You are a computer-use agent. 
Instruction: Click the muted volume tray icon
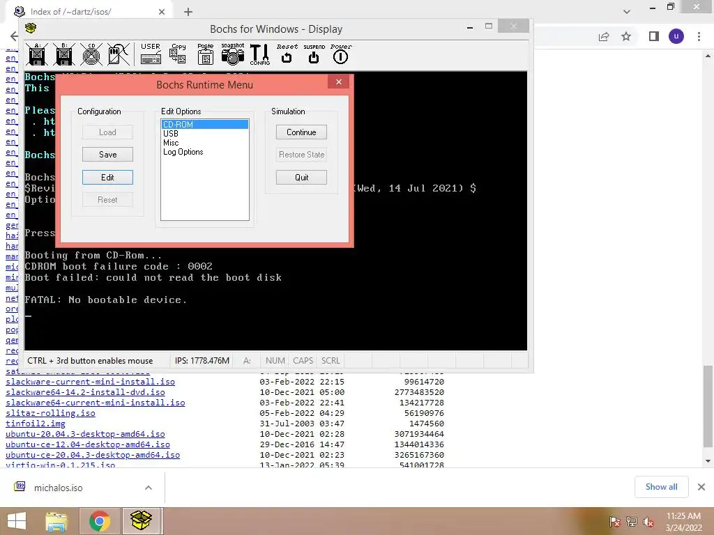[x=648, y=522]
